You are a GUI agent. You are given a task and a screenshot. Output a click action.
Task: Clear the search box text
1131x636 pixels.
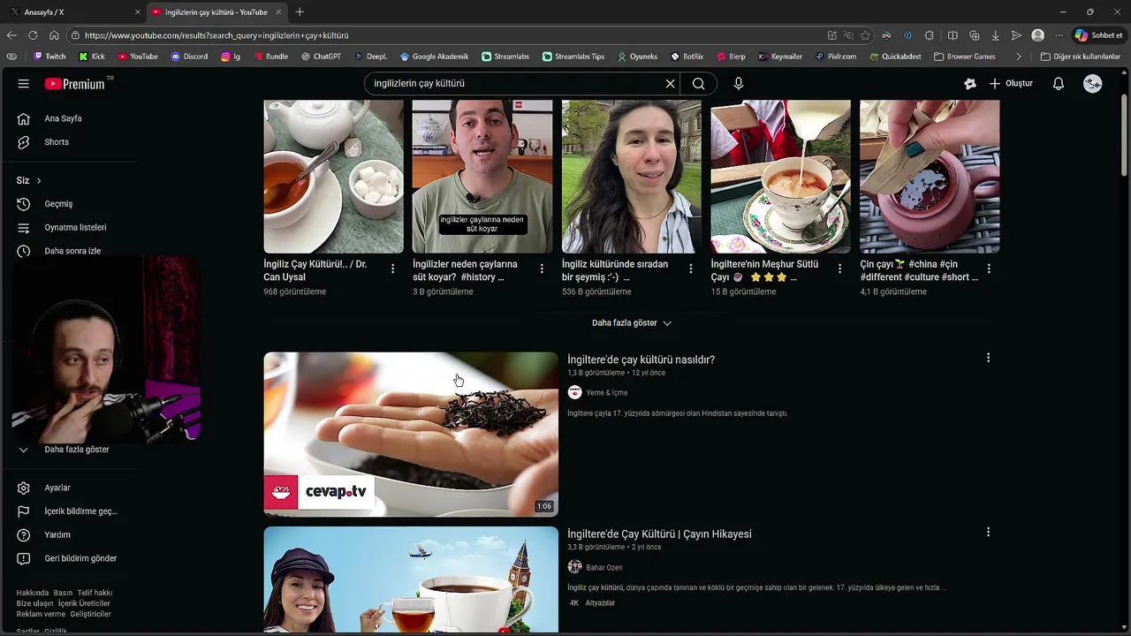670,84
